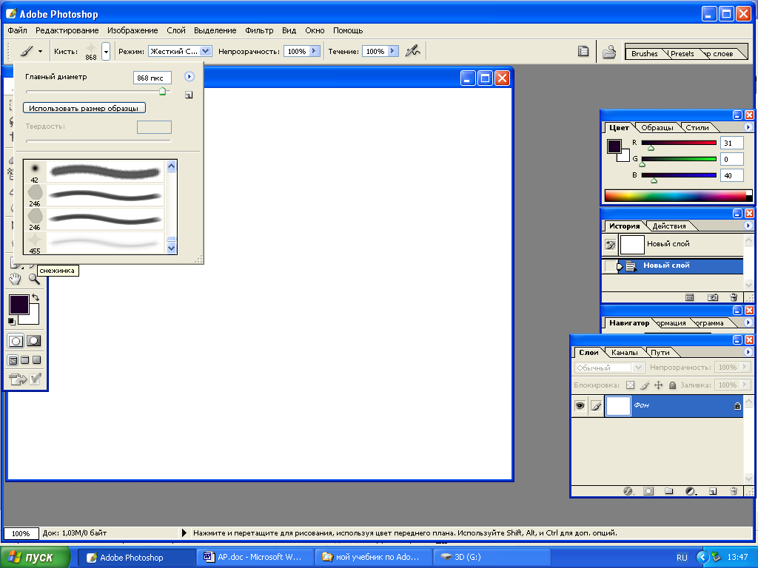Hide the Фон layer with eye icon
This screenshot has width=758, height=568.
tap(580, 406)
